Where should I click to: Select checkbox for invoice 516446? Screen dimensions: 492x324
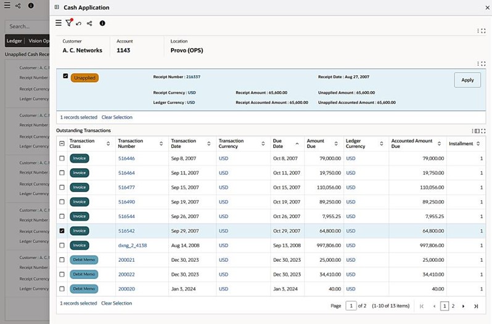point(62,158)
